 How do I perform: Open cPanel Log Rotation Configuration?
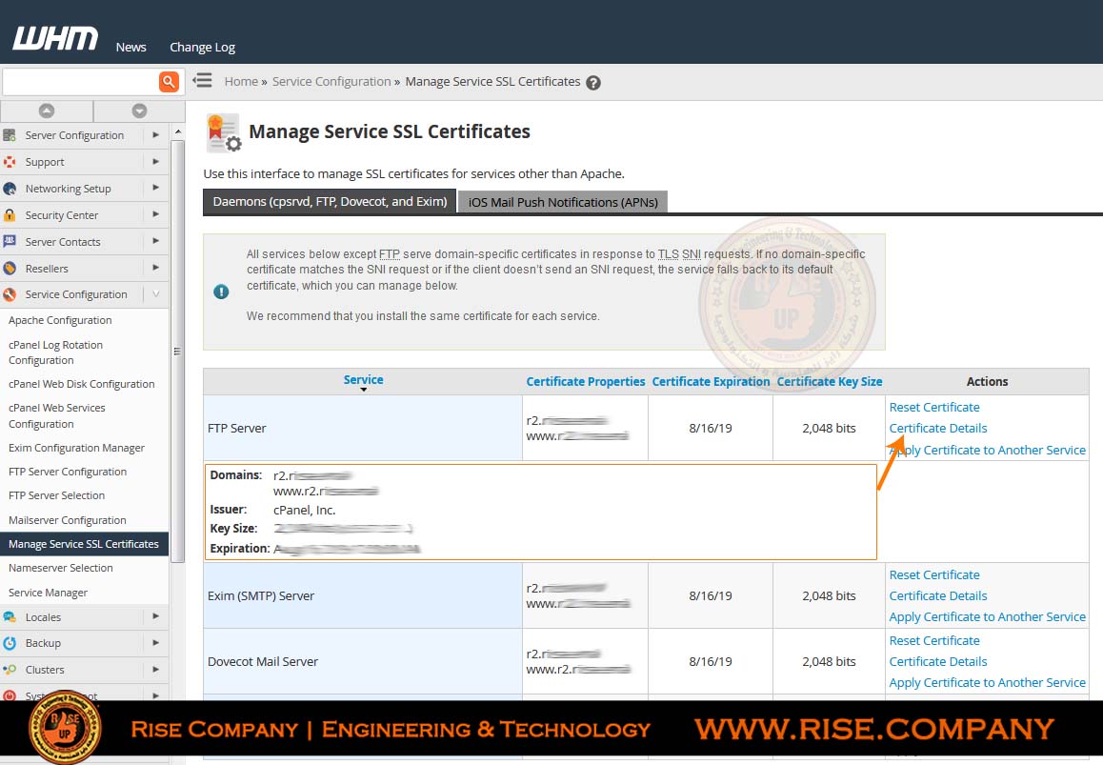click(55, 352)
